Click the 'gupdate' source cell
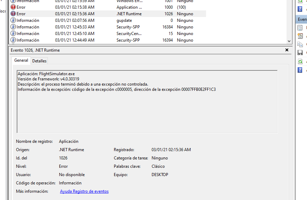The height and width of the screenshot is (200, 307). (x=124, y=20)
